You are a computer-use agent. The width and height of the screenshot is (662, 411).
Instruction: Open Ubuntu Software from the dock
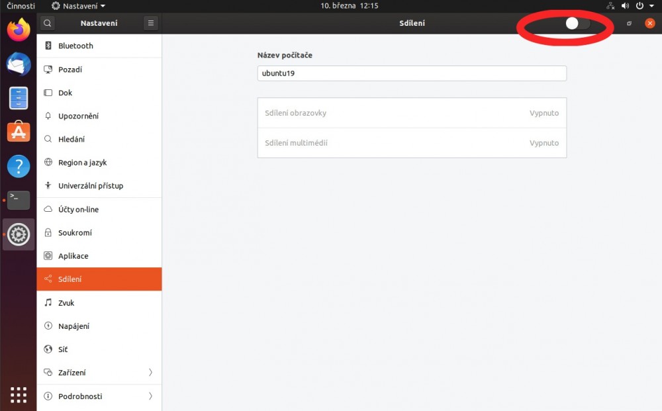[19, 132]
